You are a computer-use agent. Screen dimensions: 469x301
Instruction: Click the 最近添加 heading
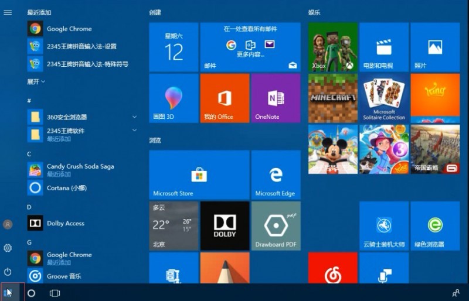click(39, 12)
